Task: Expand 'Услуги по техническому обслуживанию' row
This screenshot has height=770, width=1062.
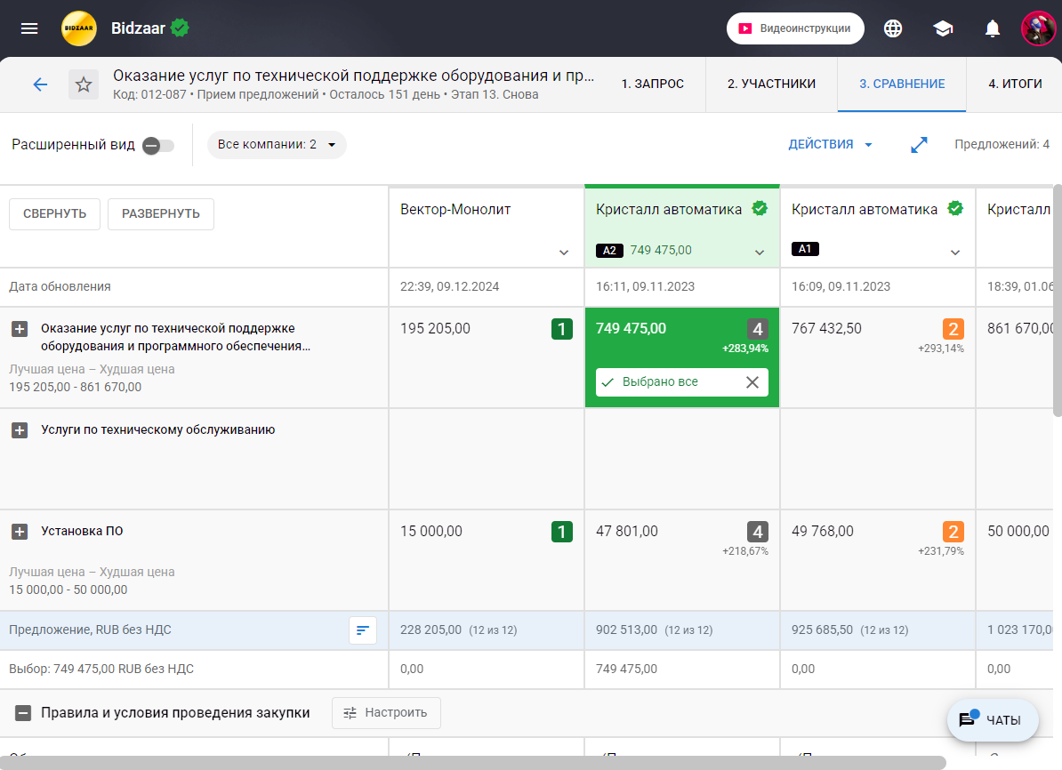Action: pos(20,430)
